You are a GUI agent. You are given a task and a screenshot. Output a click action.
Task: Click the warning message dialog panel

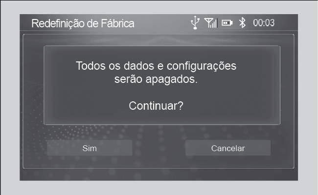tap(162, 85)
